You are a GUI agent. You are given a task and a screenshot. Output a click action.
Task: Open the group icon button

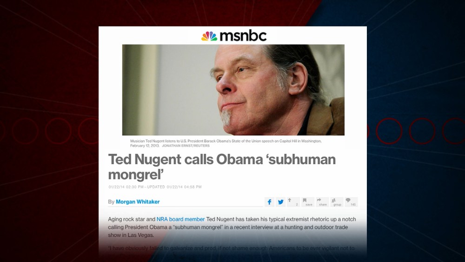pos(337,202)
